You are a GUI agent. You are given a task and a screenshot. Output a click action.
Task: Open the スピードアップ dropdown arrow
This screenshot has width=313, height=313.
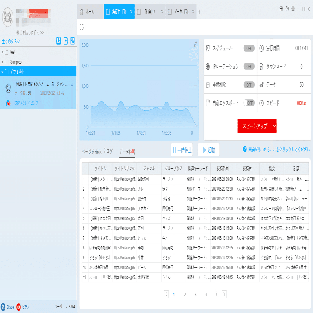[275, 126]
